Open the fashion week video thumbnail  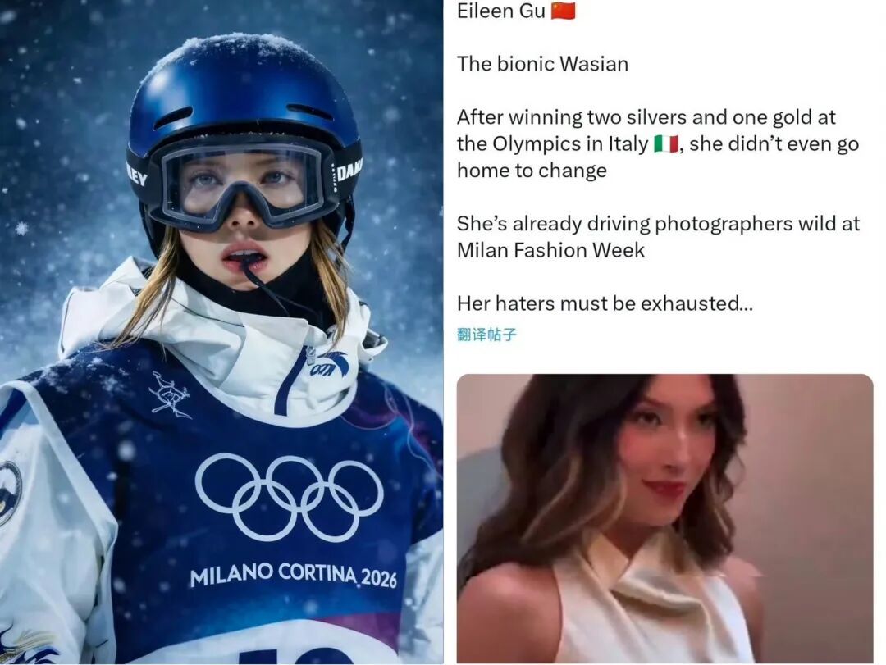(x=664, y=518)
